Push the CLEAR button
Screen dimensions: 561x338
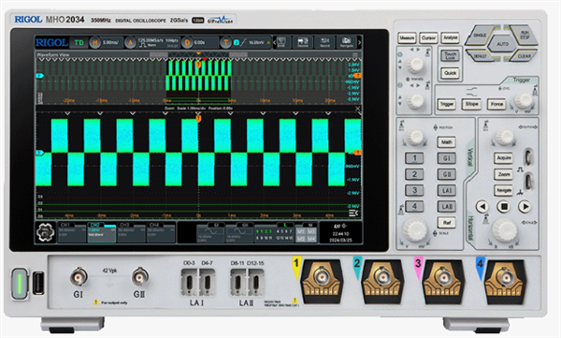pyautogui.click(x=524, y=55)
